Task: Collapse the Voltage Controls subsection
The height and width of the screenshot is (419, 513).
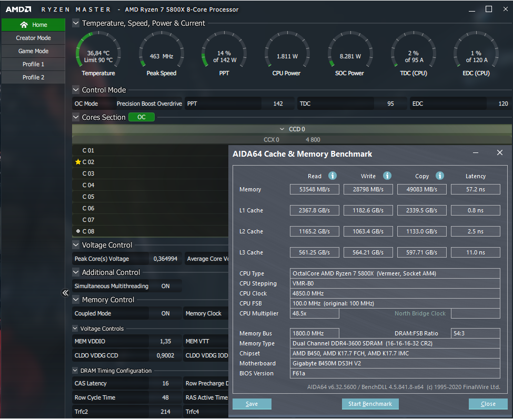Action: click(75, 329)
